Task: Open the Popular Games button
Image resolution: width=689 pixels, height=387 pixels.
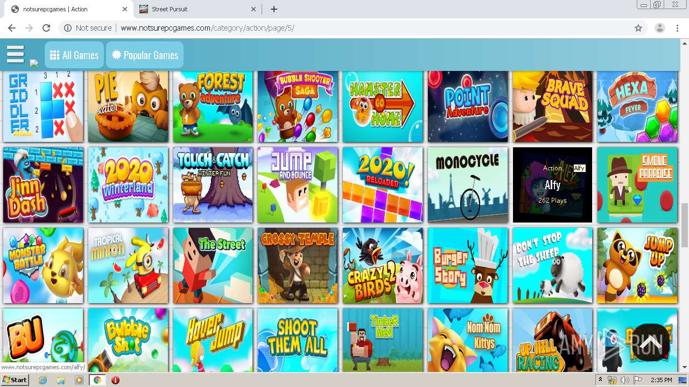Action: (x=145, y=55)
